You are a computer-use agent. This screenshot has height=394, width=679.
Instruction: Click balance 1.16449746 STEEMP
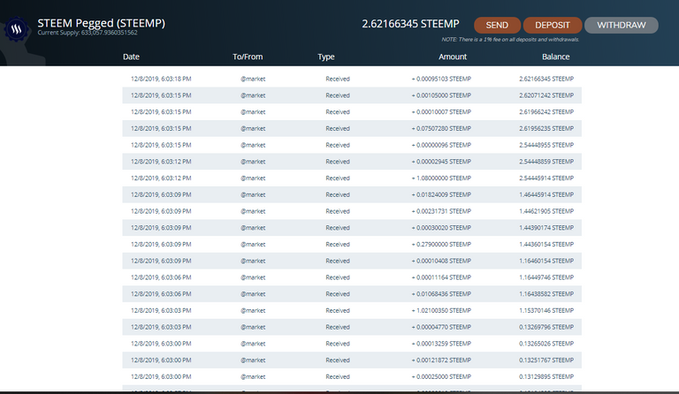point(546,277)
